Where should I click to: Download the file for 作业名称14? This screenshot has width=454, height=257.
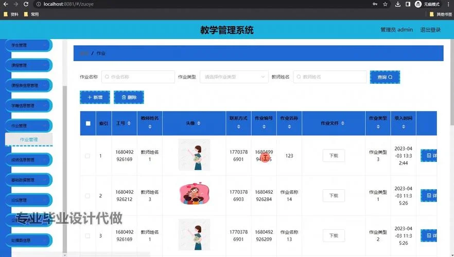334,196
